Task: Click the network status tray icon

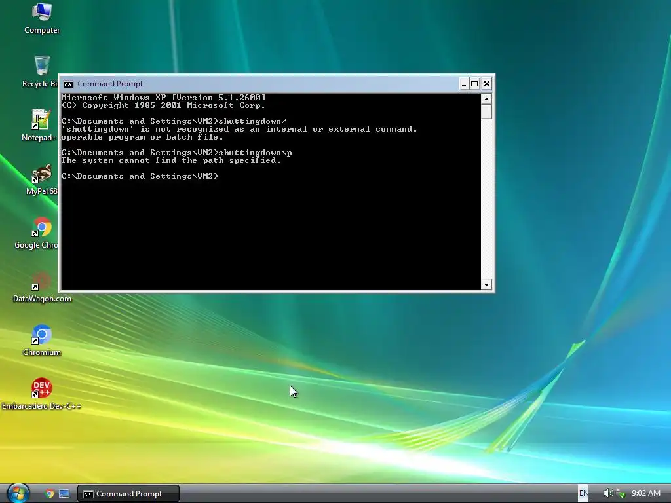Action: point(621,493)
